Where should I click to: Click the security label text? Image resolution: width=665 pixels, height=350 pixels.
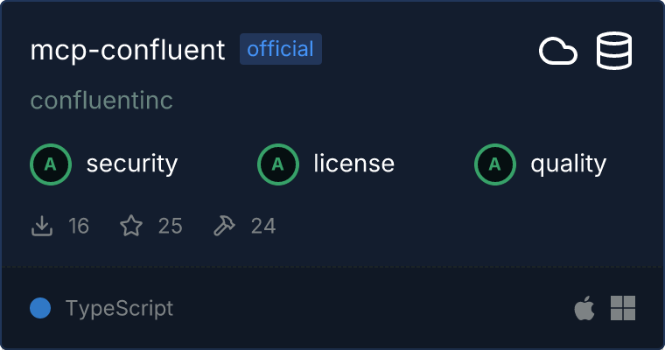[132, 164]
